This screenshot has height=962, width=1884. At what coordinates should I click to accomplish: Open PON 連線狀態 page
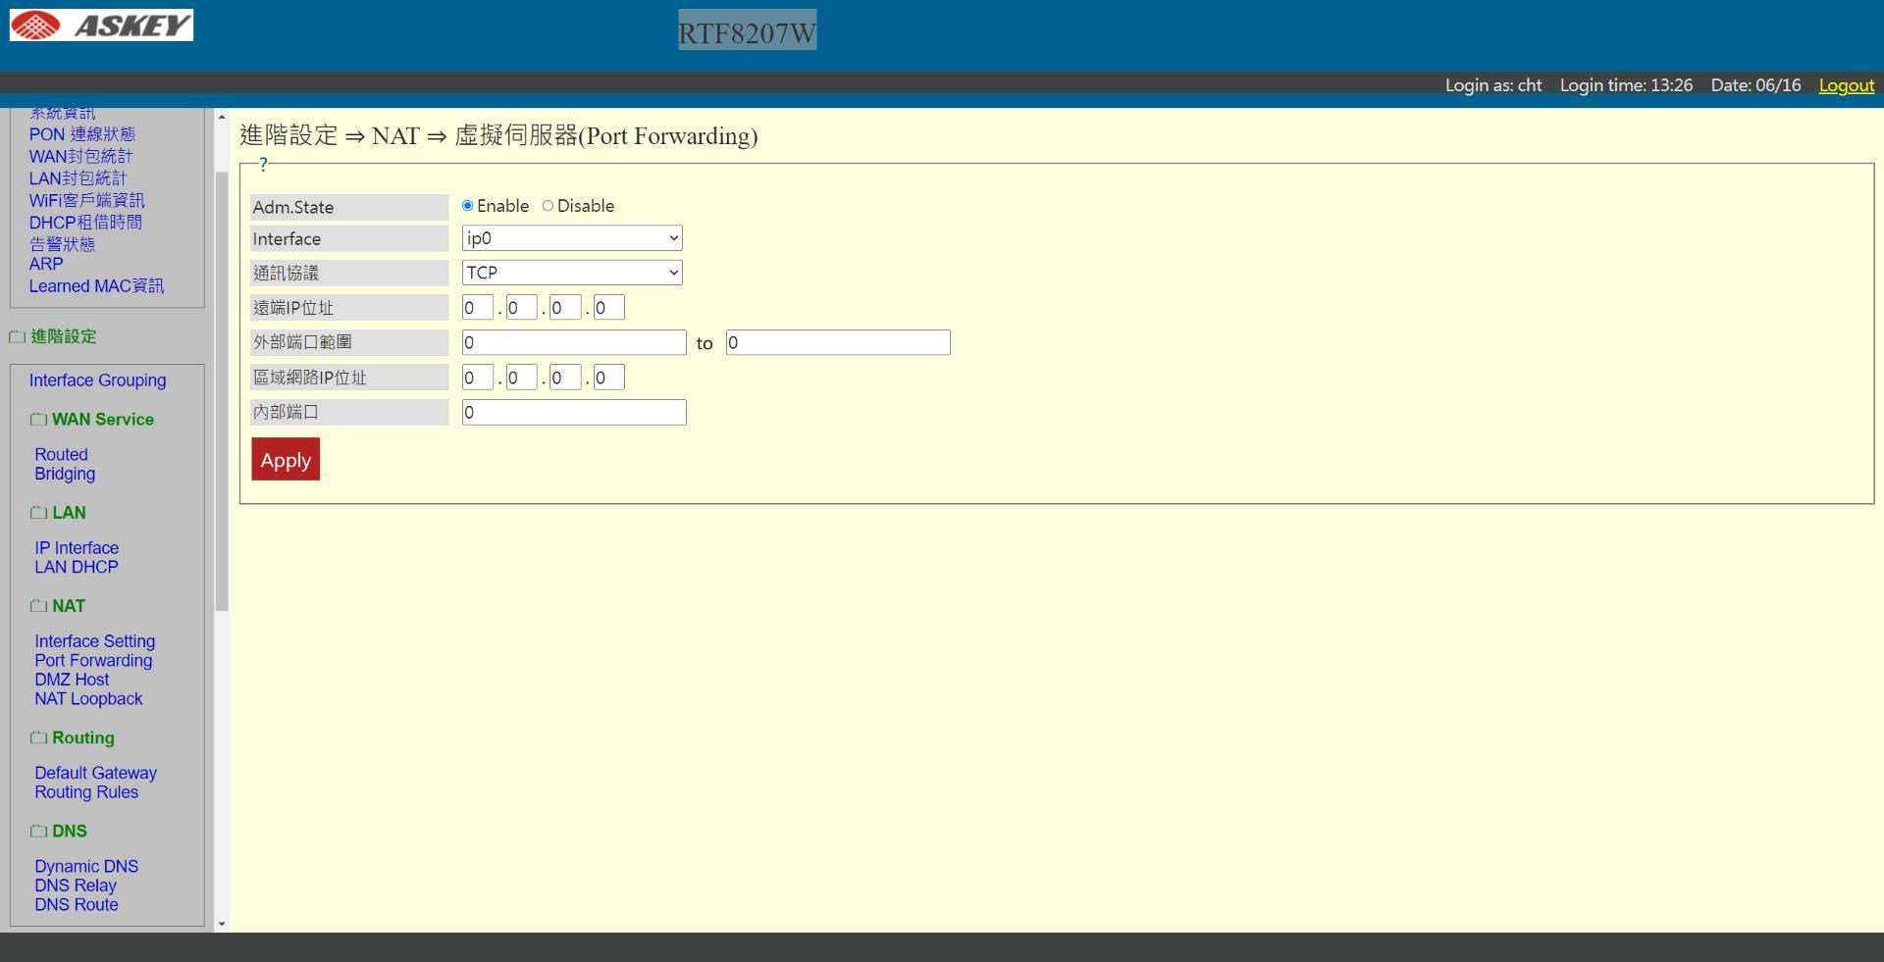pos(82,134)
